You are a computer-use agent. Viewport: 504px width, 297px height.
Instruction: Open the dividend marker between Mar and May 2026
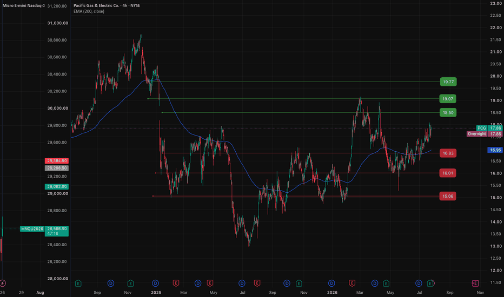[374, 283]
